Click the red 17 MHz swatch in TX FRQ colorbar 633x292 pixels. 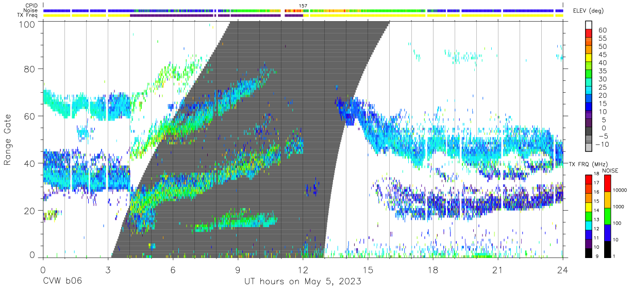point(589,180)
